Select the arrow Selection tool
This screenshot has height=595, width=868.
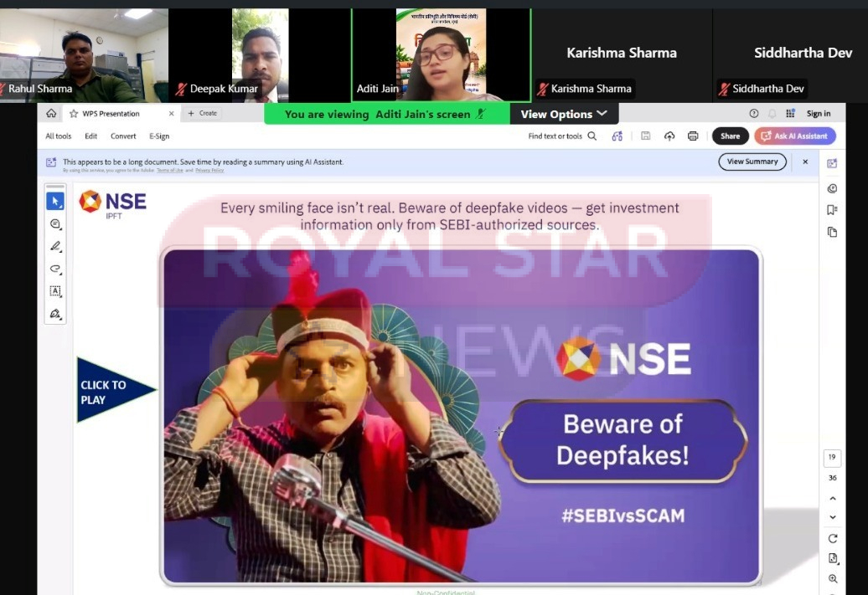click(54, 201)
